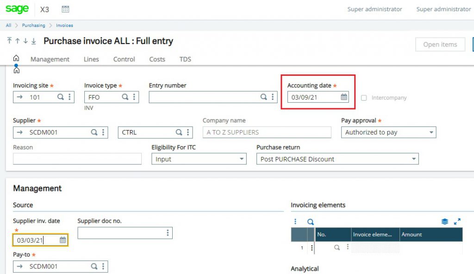Click the Supplier doc no. field

[120, 233]
